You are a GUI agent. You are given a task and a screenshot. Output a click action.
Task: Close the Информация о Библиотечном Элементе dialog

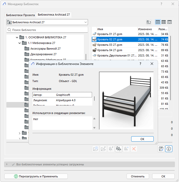pos(152,64)
